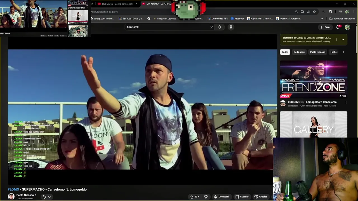Open the Mix playlist three-dot menu
The image size is (358, 201).
pos(336,40)
